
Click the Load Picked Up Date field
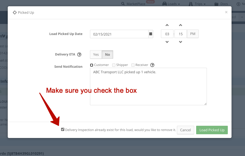point(119,34)
